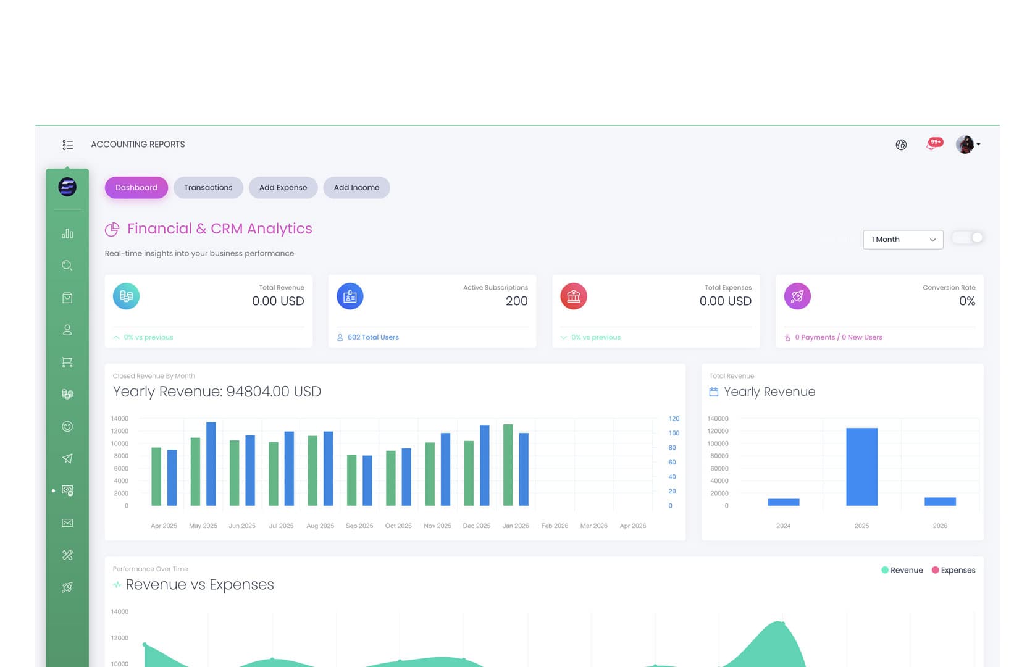Toggle the Expenses legend series
Viewport: 1035px width, 667px height.
pyautogui.click(x=953, y=570)
